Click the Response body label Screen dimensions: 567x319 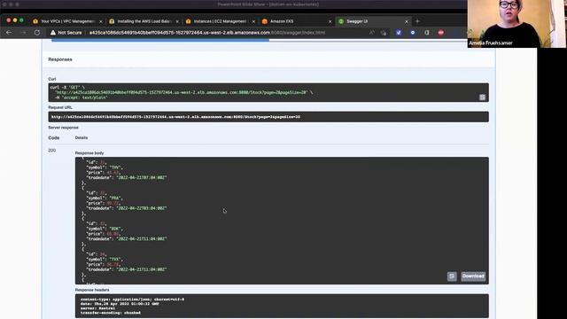[89, 153]
